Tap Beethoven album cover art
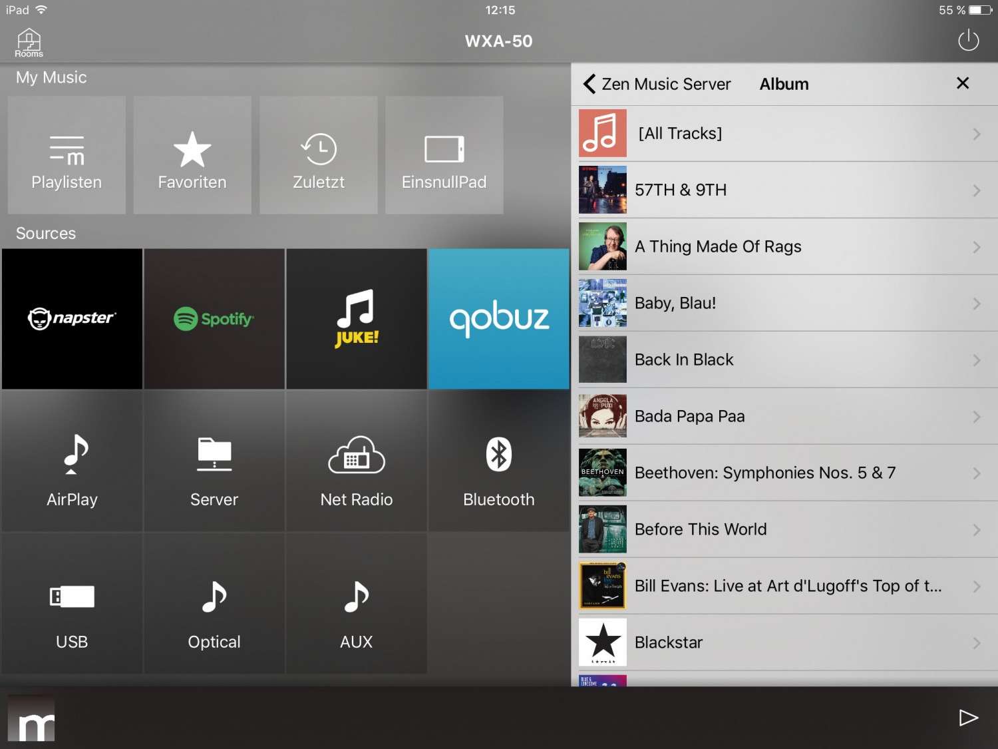 tap(603, 473)
